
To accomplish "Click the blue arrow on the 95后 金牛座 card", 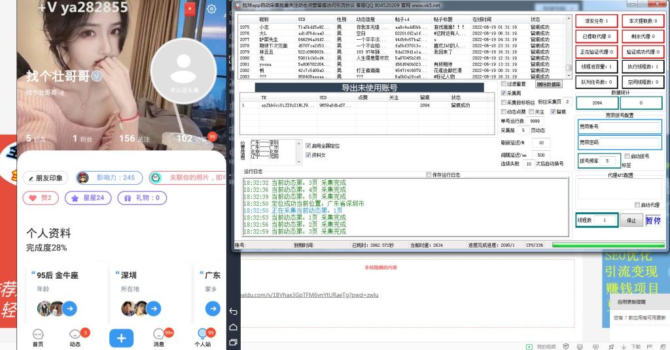I will tap(69, 308).
